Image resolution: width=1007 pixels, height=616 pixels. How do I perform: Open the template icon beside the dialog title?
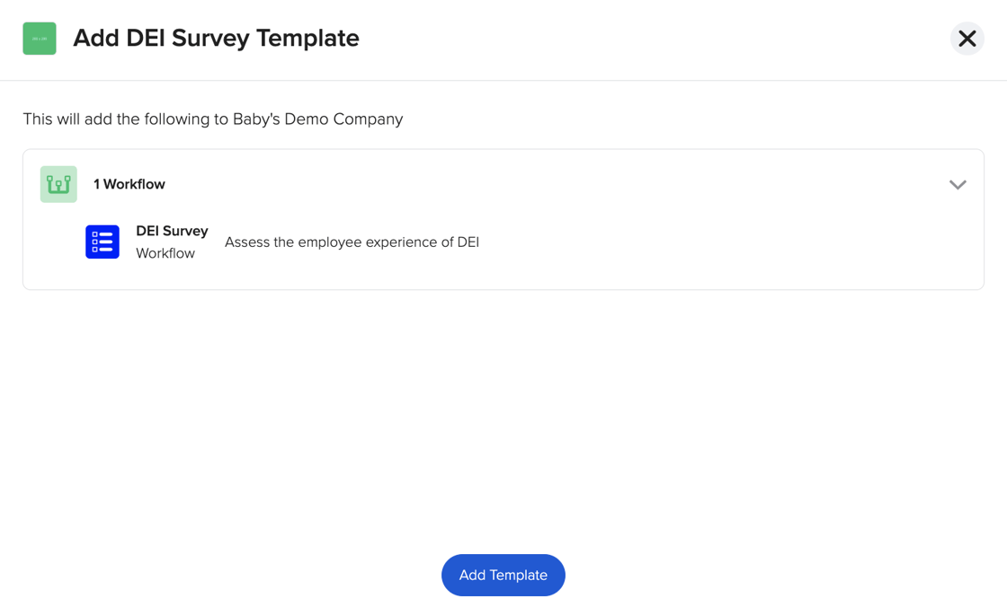[39, 39]
